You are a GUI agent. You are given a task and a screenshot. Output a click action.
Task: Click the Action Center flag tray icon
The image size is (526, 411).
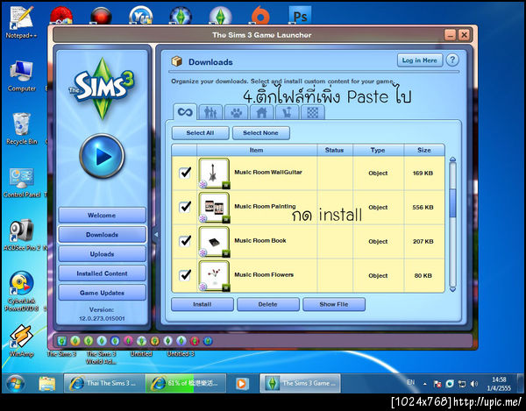click(437, 384)
